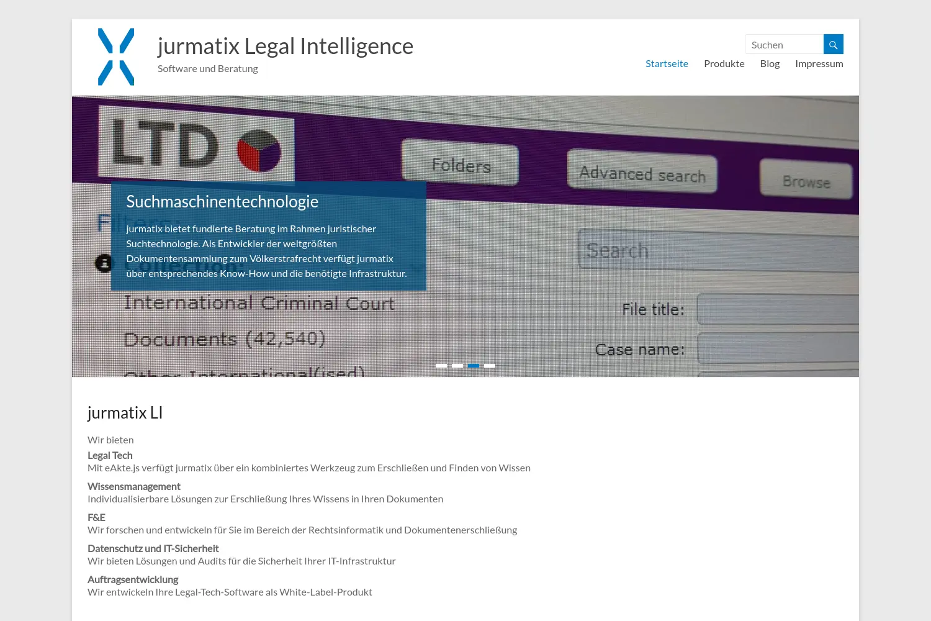Open the Impressum page

(x=819, y=63)
